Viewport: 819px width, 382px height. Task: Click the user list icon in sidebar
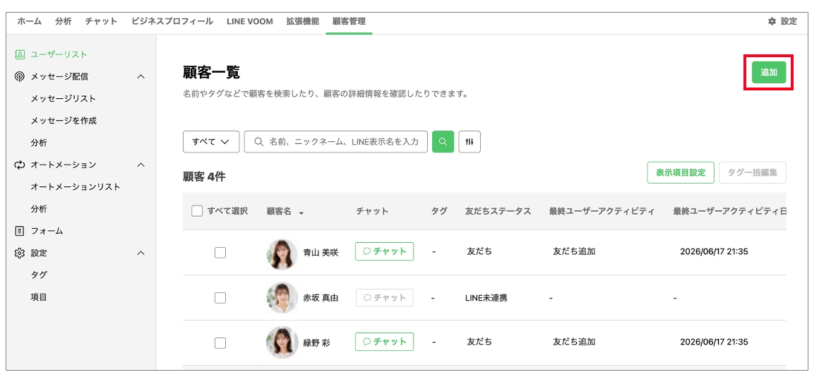(19, 54)
